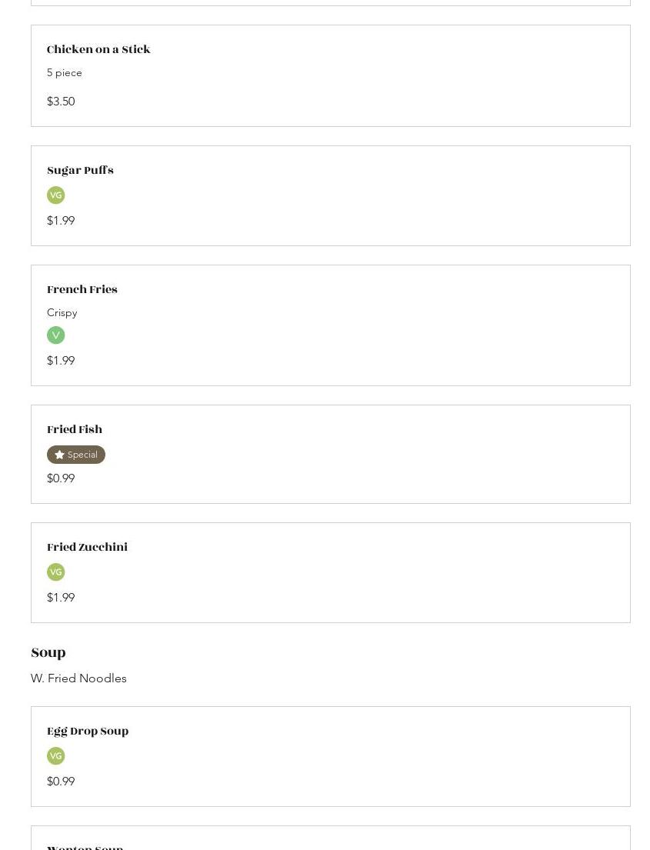Click the VG badge under Fried Zucchini
This screenshot has height=850, width=650.
click(55, 572)
